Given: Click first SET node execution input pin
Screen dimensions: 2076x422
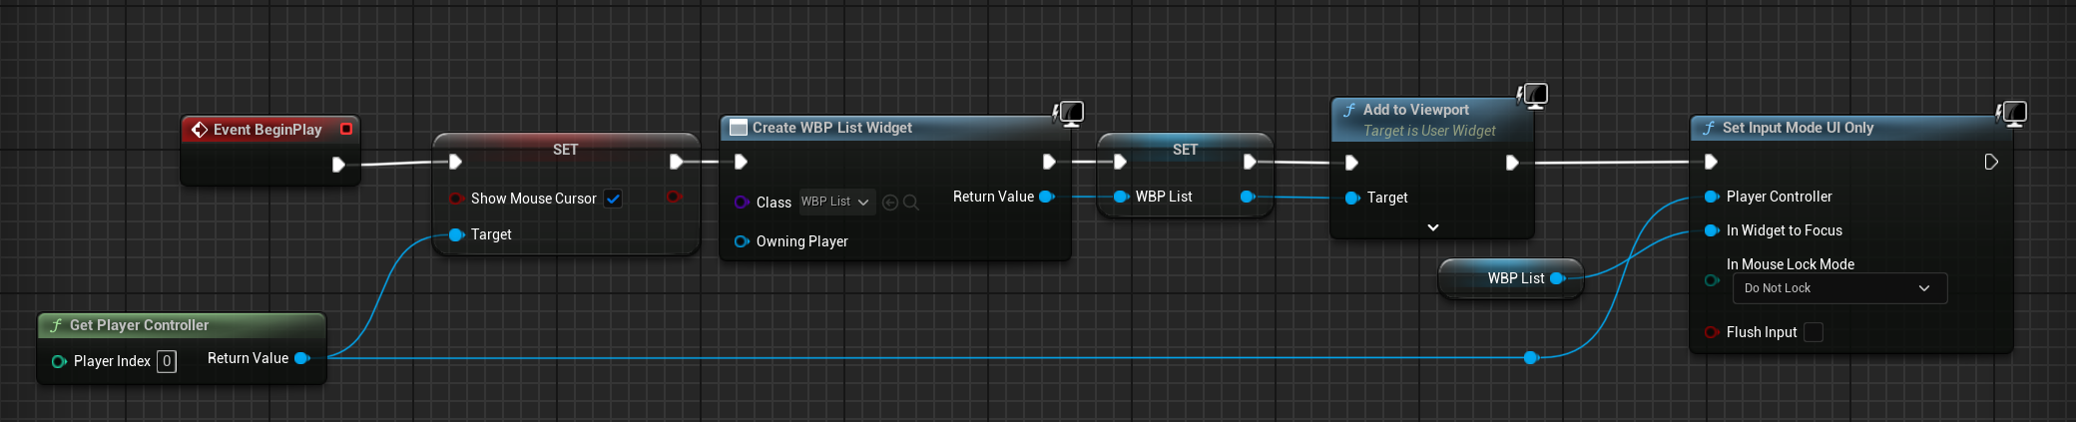Looking at the screenshot, I should [x=455, y=162].
